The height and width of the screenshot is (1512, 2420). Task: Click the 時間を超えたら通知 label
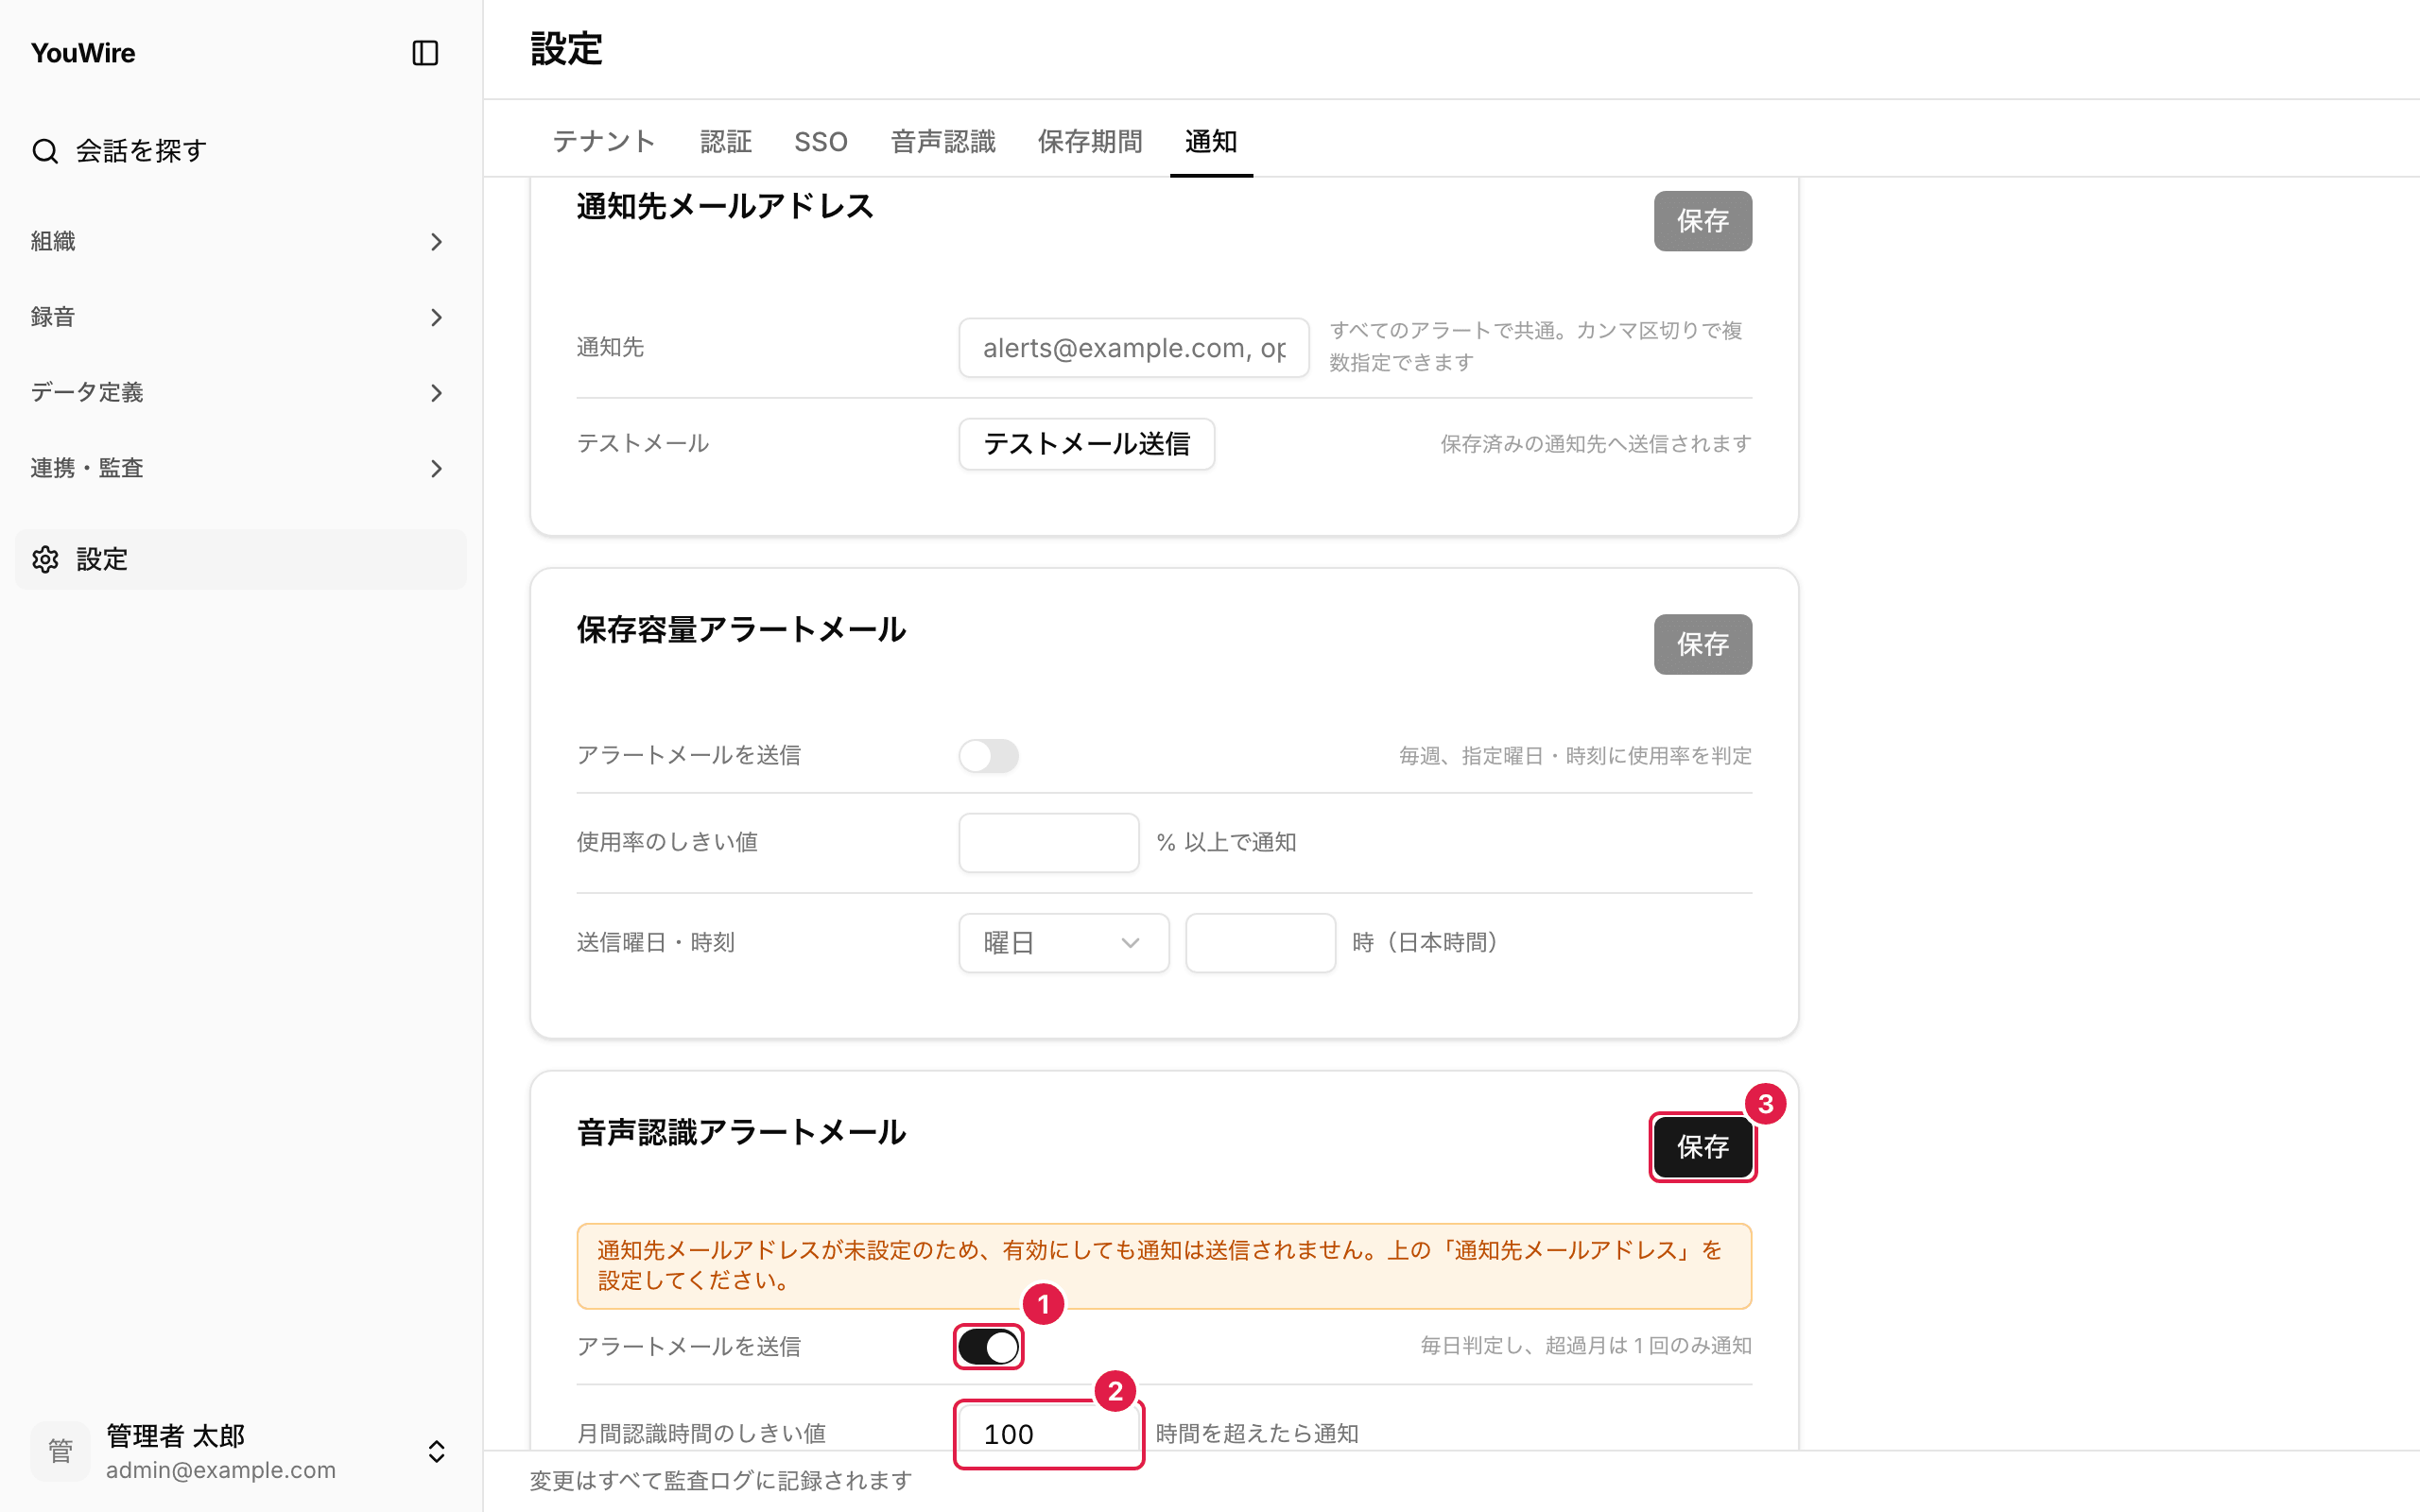tap(1257, 1434)
